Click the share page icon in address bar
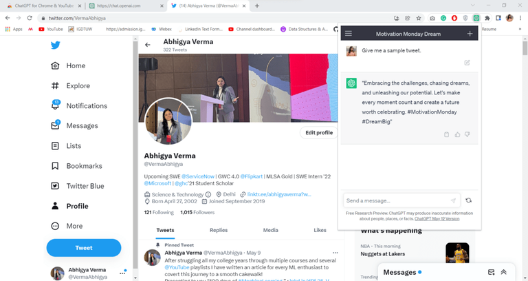 click(408, 18)
